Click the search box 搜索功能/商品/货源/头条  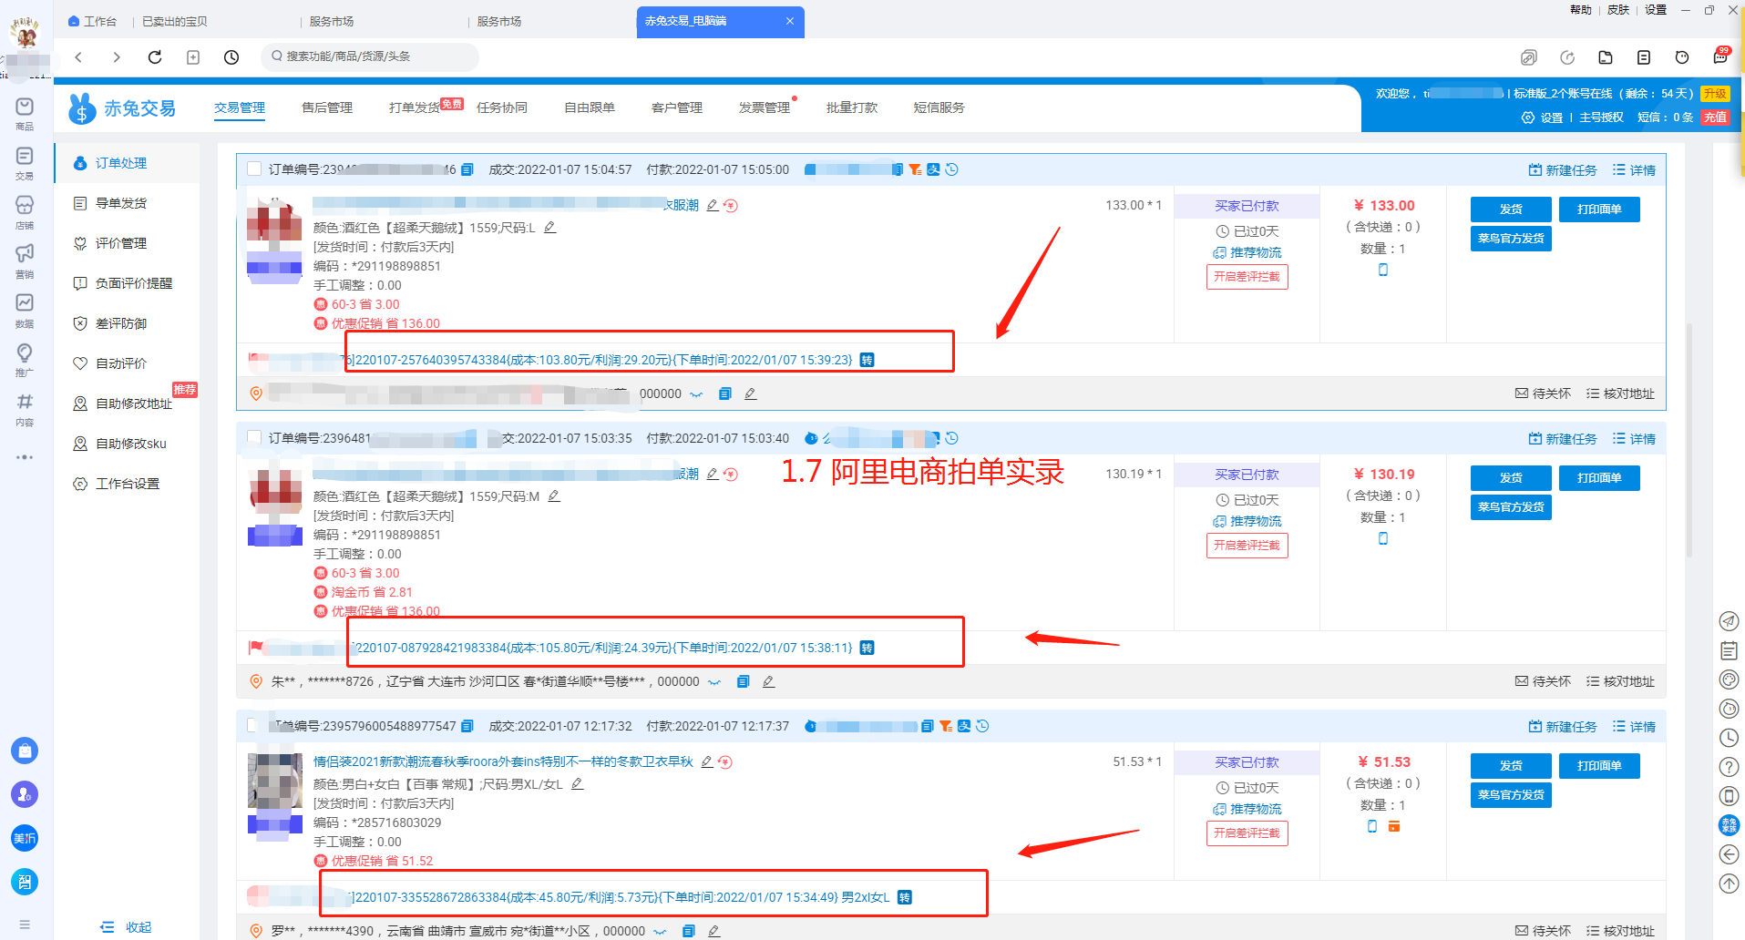370,56
